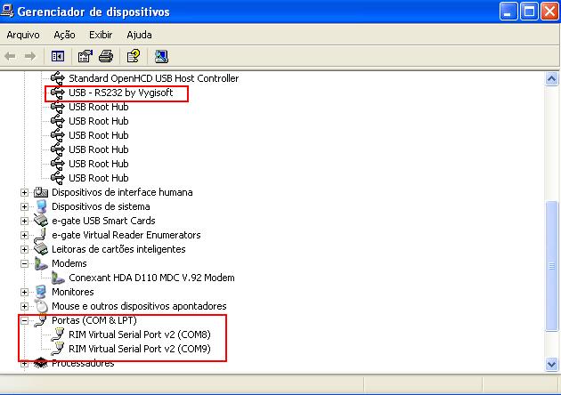The height and width of the screenshot is (395, 561).
Task: Click the COM8 serial port icon
Action: 57,335
